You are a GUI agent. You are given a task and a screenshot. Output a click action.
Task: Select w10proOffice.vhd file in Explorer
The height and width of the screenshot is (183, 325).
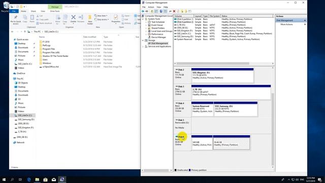click(51, 67)
